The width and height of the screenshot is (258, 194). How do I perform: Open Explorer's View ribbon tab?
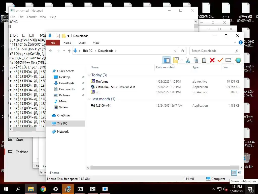pyautogui.click(x=96, y=42)
